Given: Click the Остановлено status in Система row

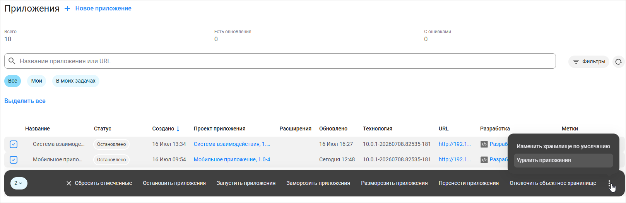Looking at the screenshot, I should coord(111,144).
